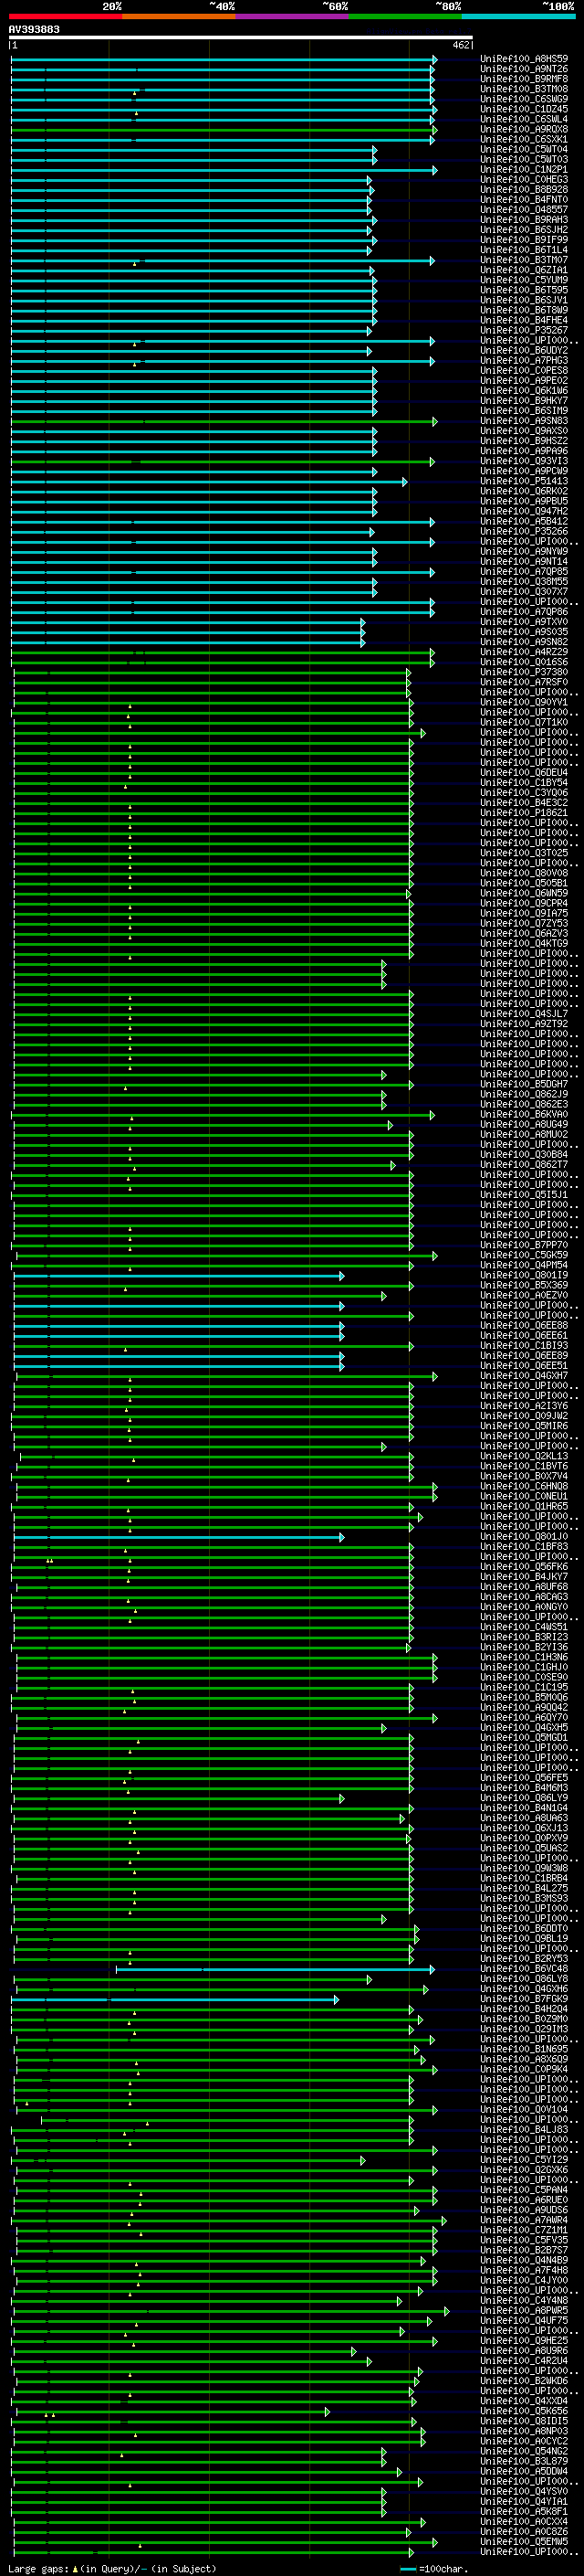Open hit UniRef100_C1DZ45
Image resolution: width=584 pixels, height=2576 pixels.
pos(524,109)
